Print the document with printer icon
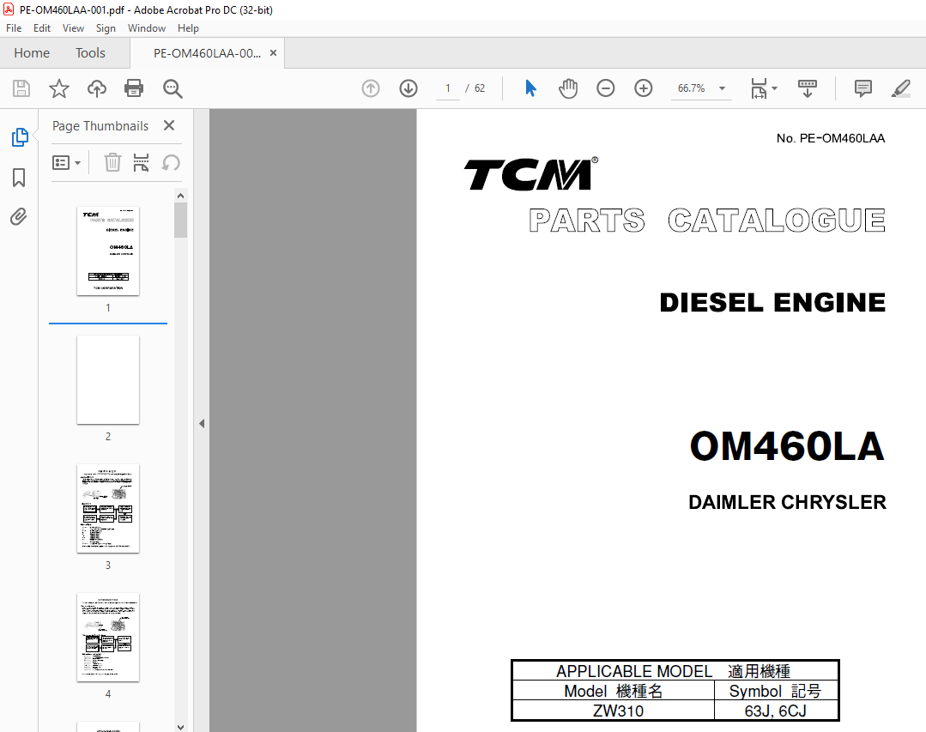 pos(134,88)
